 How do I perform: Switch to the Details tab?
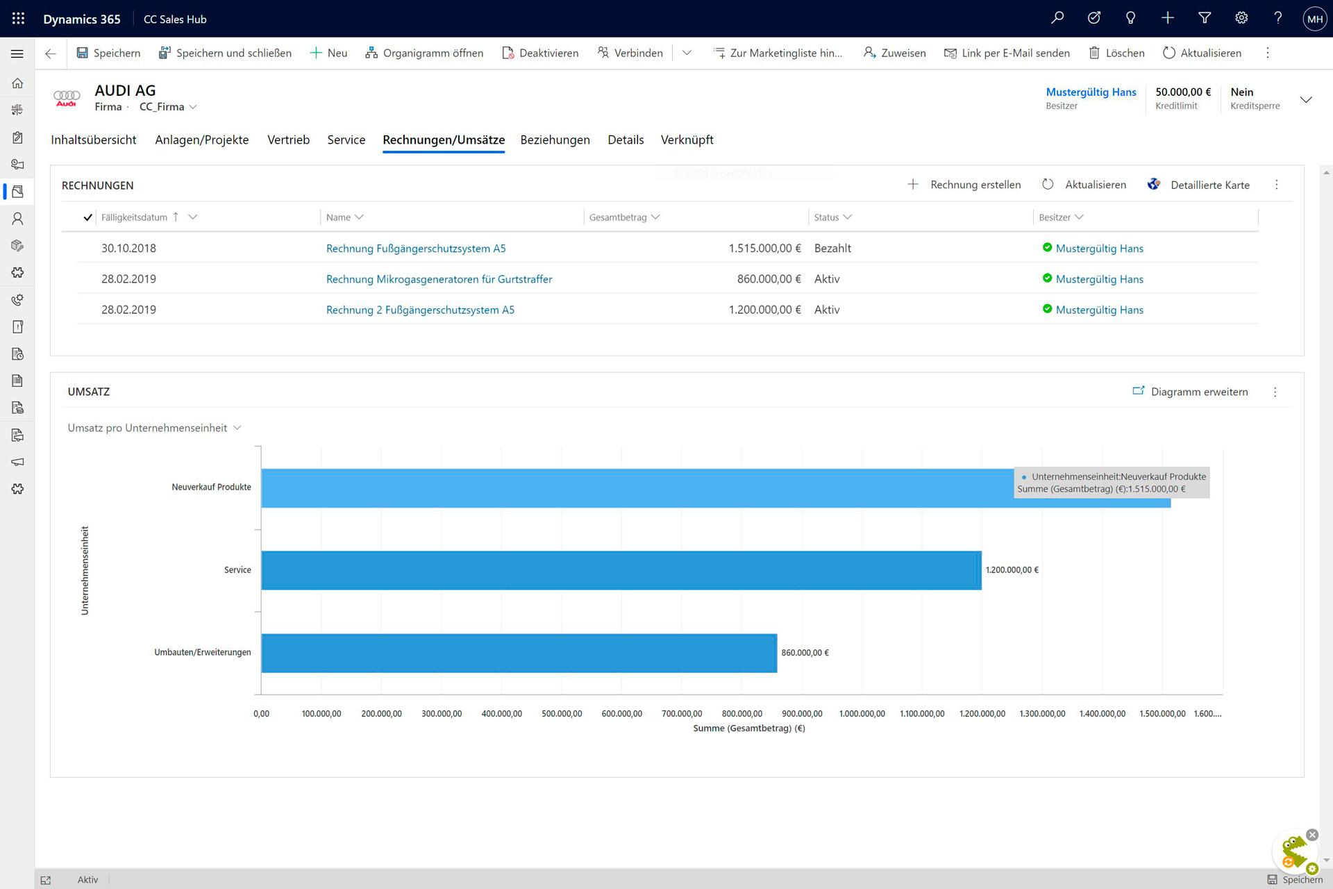[x=626, y=140]
